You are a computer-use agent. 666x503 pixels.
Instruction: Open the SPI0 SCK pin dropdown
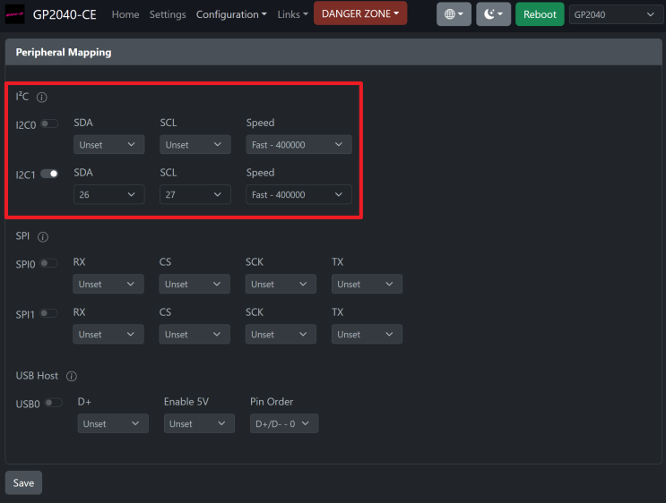click(281, 284)
